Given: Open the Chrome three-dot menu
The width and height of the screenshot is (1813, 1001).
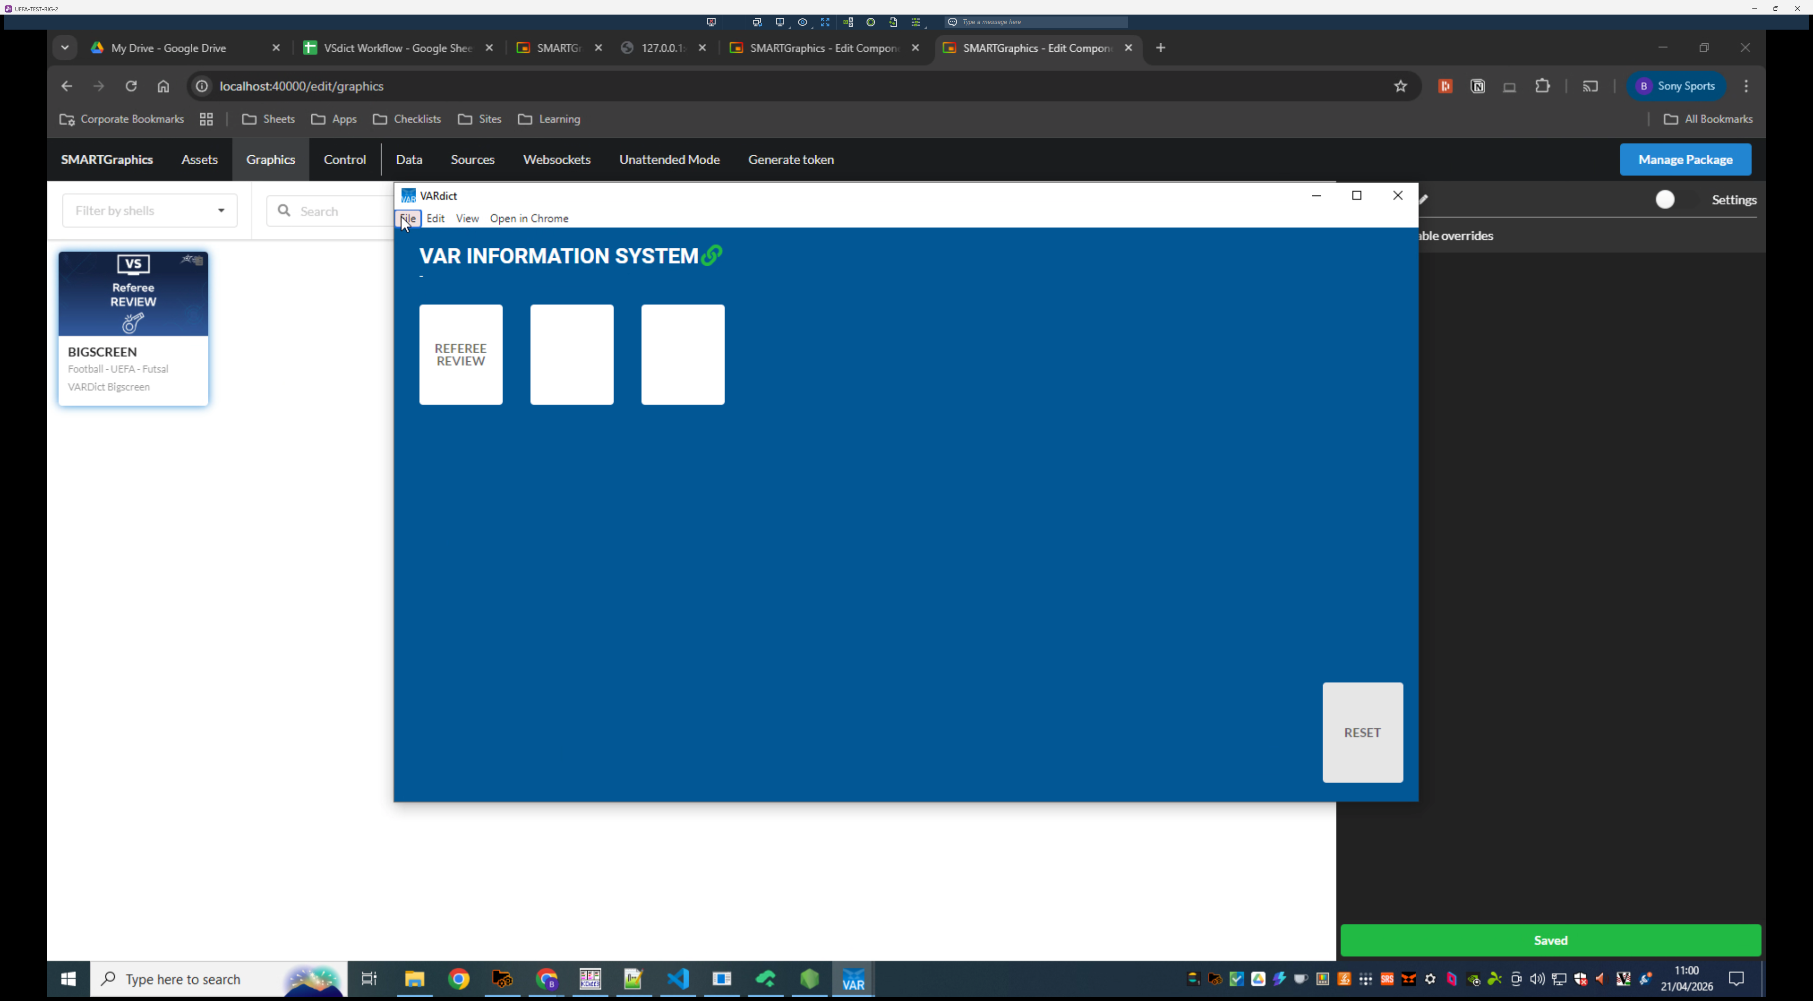Looking at the screenshot, I should [x=1746, y=86].
